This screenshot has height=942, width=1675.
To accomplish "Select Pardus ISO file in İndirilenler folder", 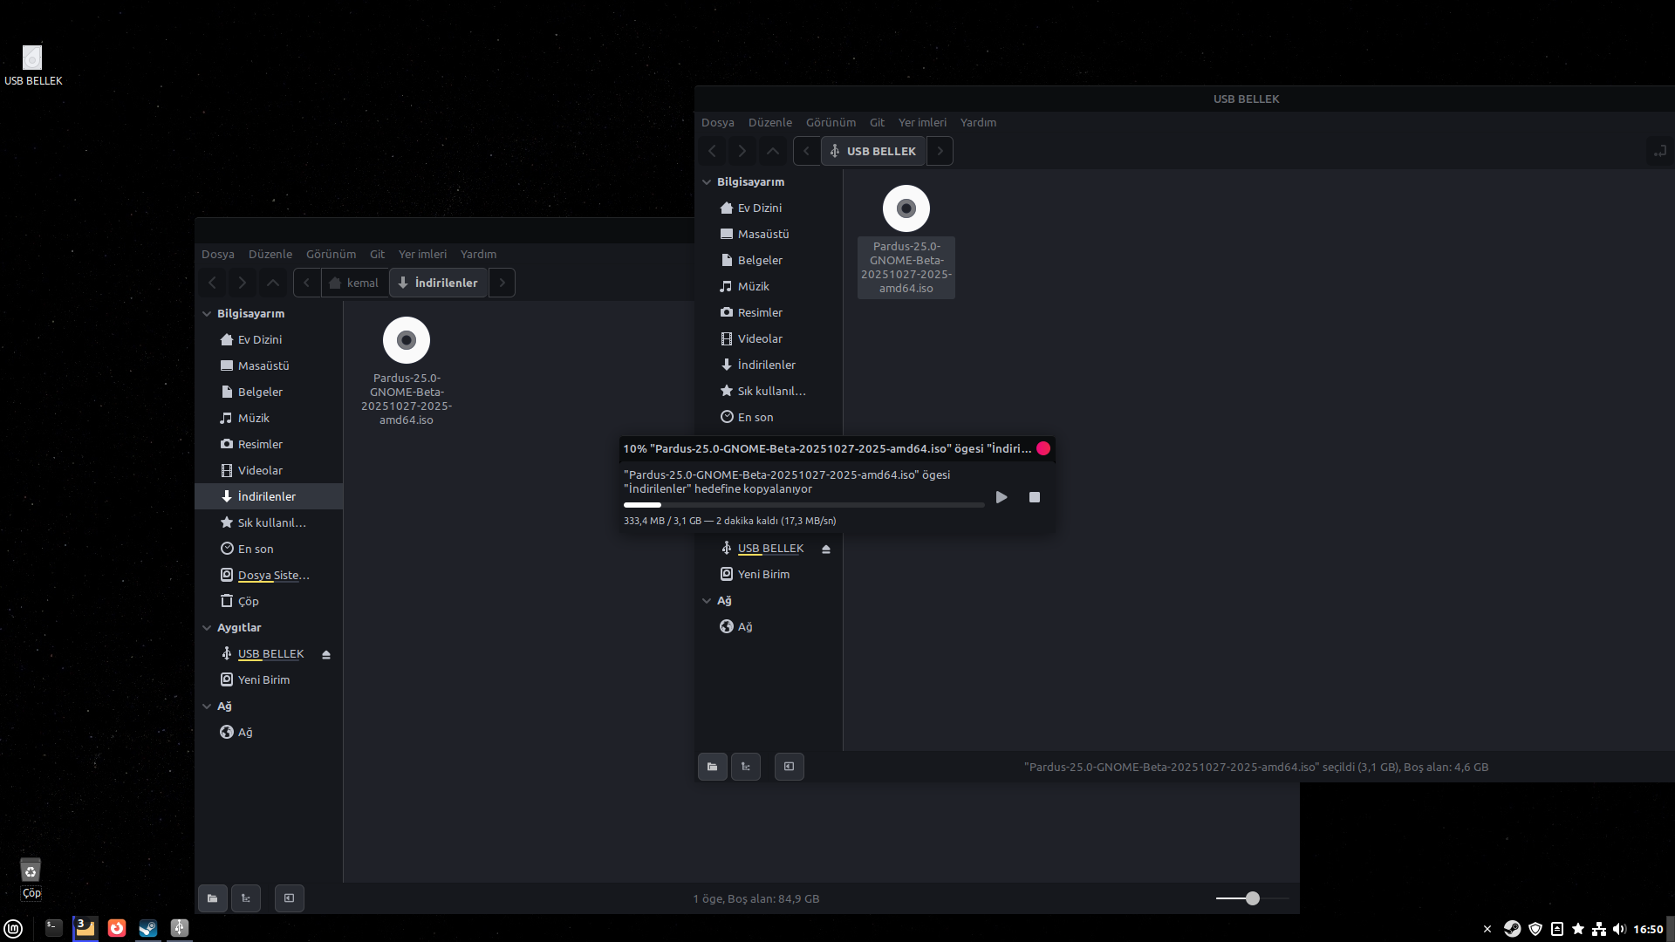I will tap(407, 341).
